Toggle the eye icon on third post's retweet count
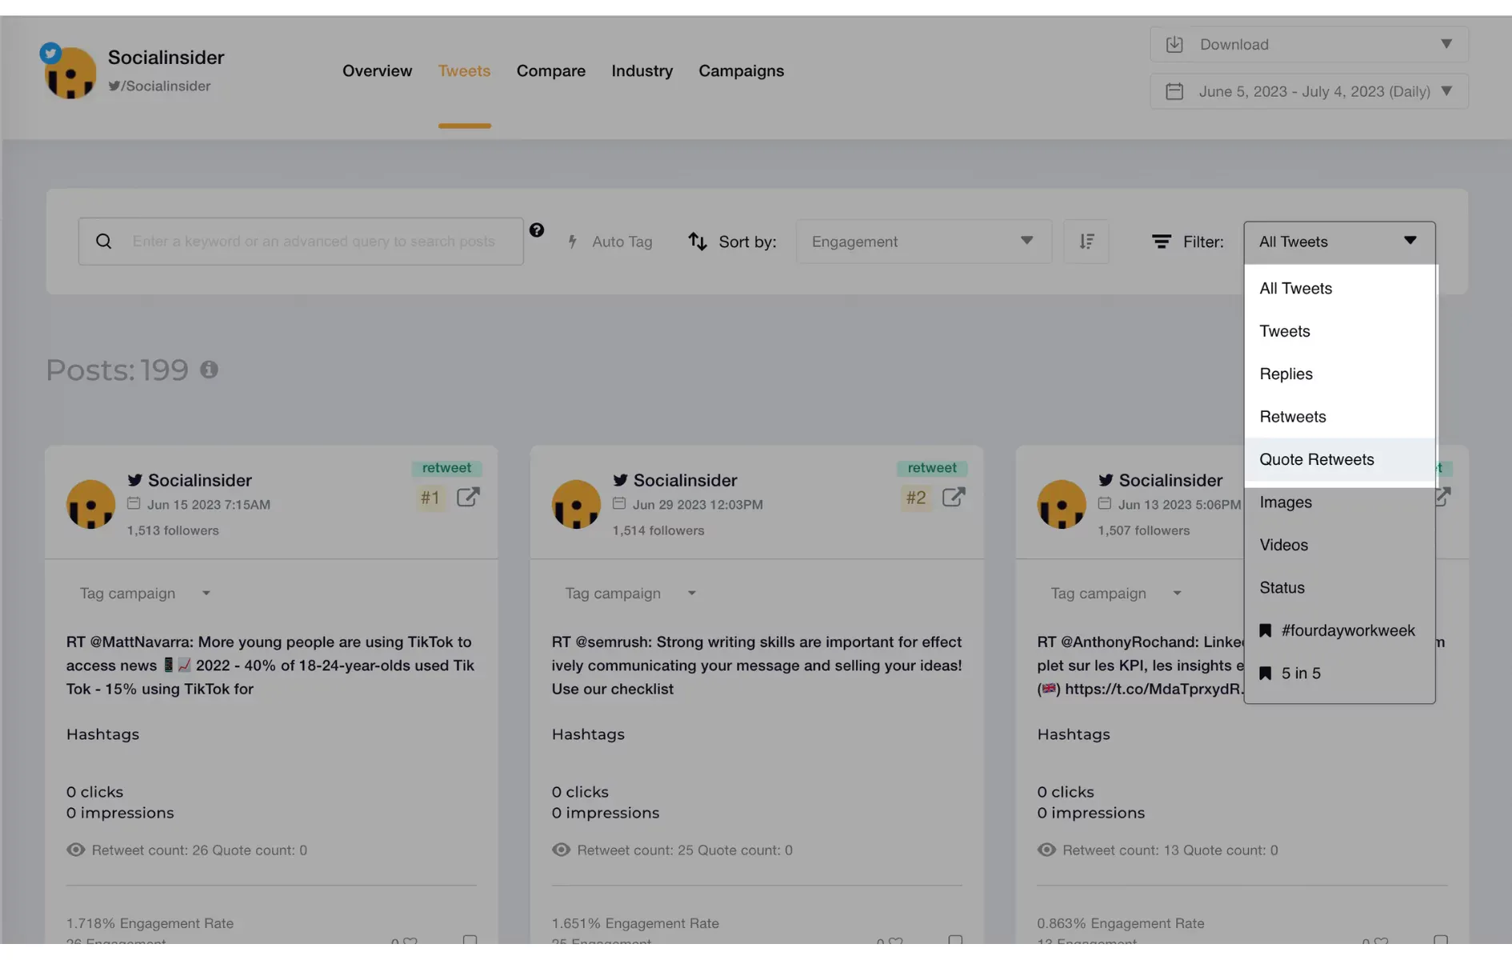1512x960 pixels. click(1046, 850)
